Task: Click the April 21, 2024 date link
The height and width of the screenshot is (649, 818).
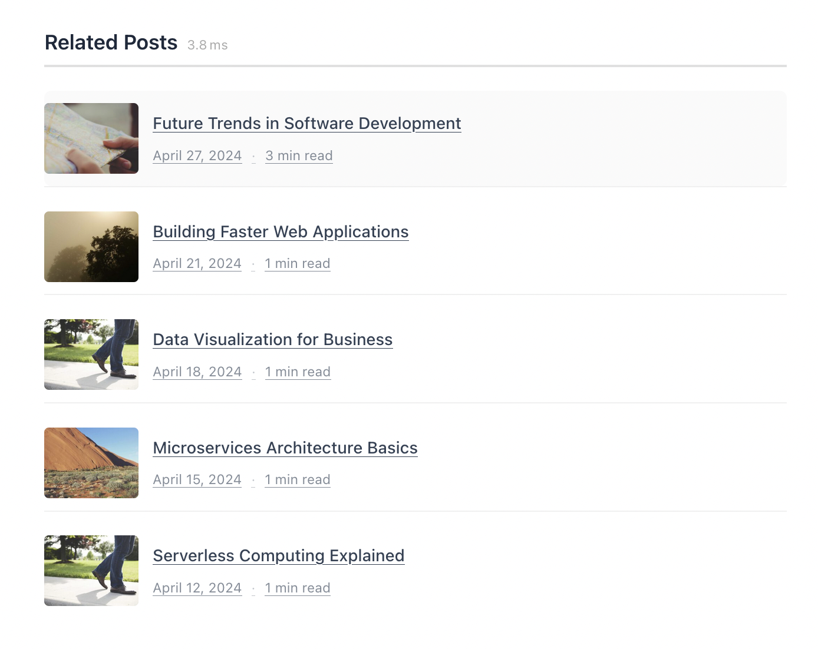Action: pos(197,264)
